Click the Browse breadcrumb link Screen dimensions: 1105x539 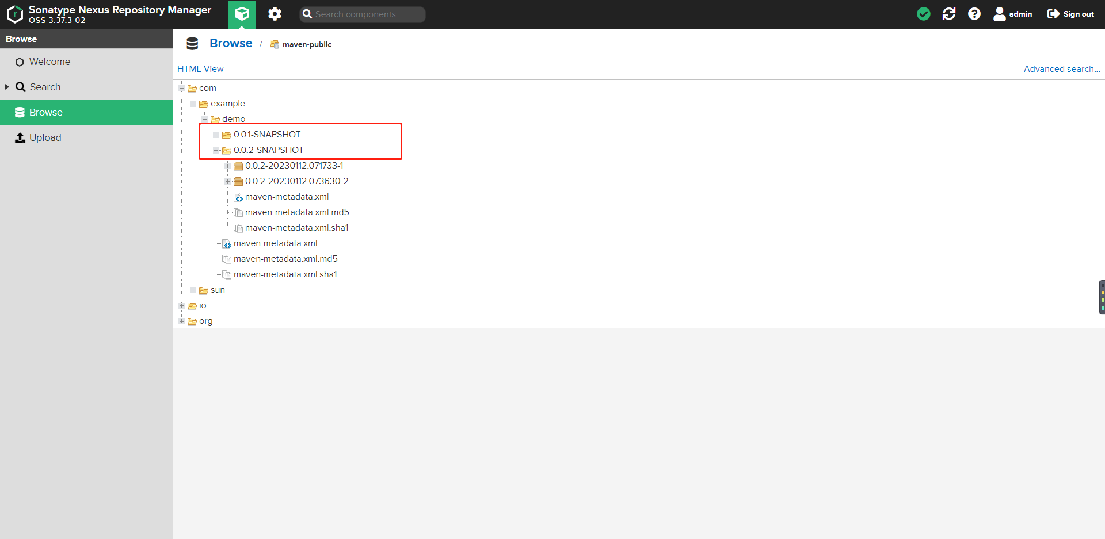pos(231,43)
